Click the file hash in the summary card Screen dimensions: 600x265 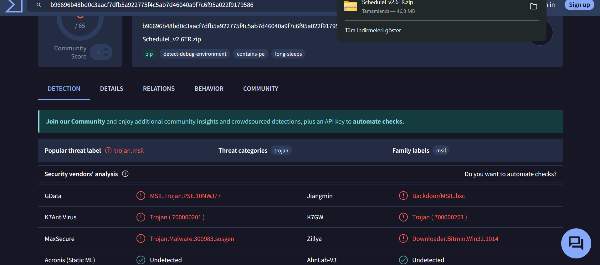[240, 26]
